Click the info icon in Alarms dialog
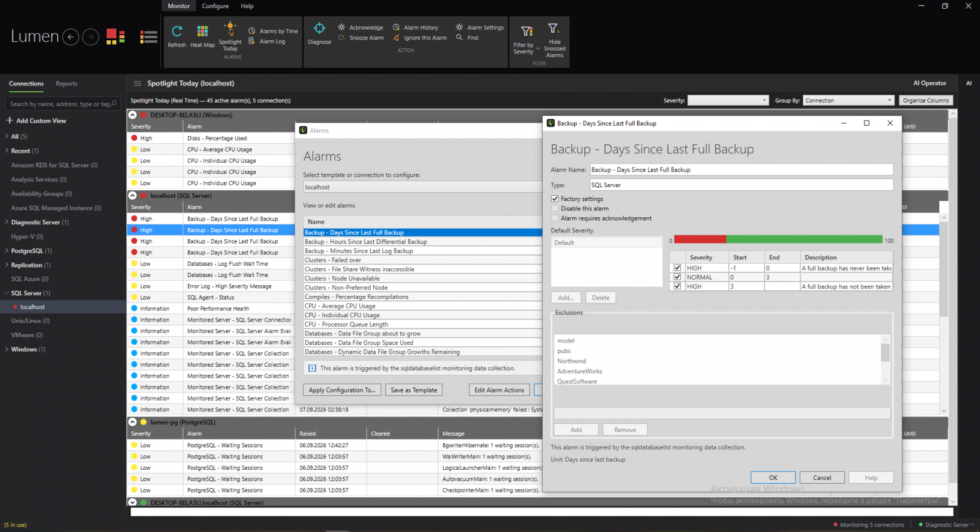This screenshot has width=980, height=532. click(312, 368)
